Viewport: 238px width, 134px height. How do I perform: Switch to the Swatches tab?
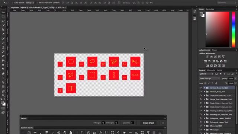click(x=210, y=9)
